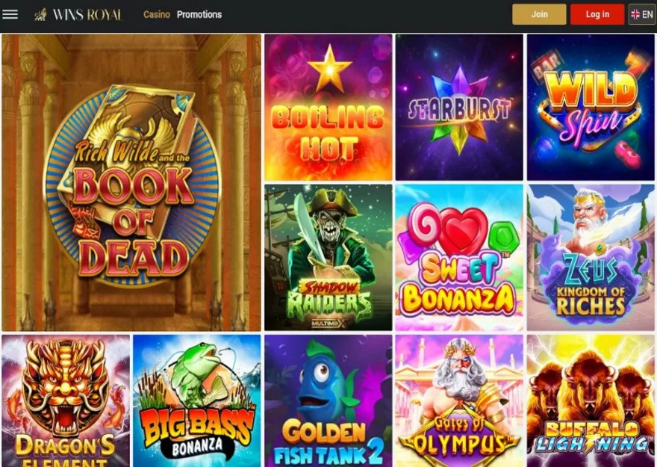Launch the Shadow Raiders game tile
Image resolution: width=657 pixels, height=467 pixels.
click(328, 257)
